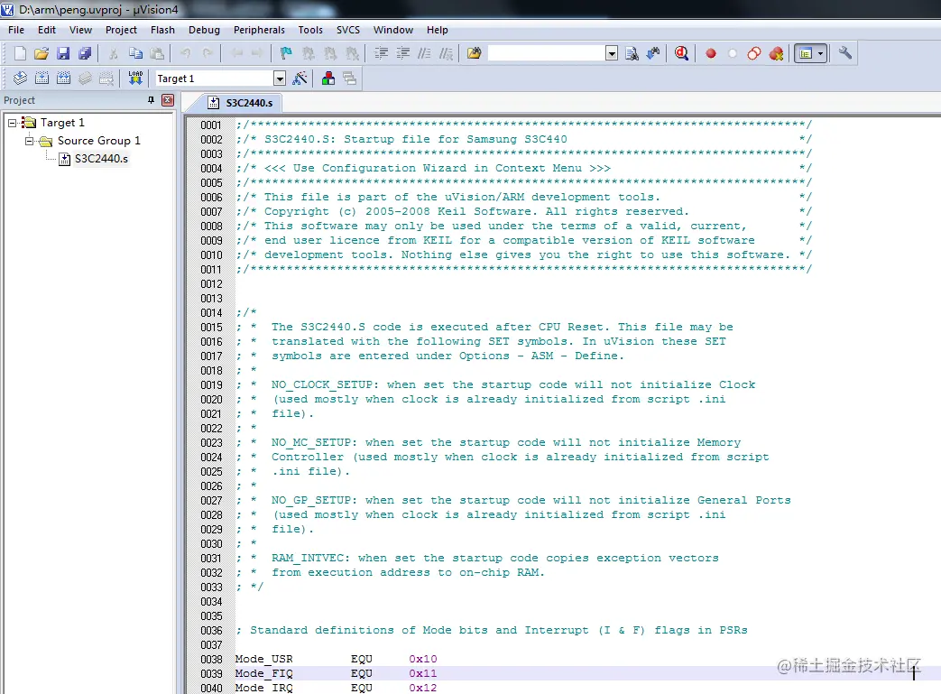Click the Find in Files icon
The width and height of the screenshot is (941, 694).
(474, 53)
